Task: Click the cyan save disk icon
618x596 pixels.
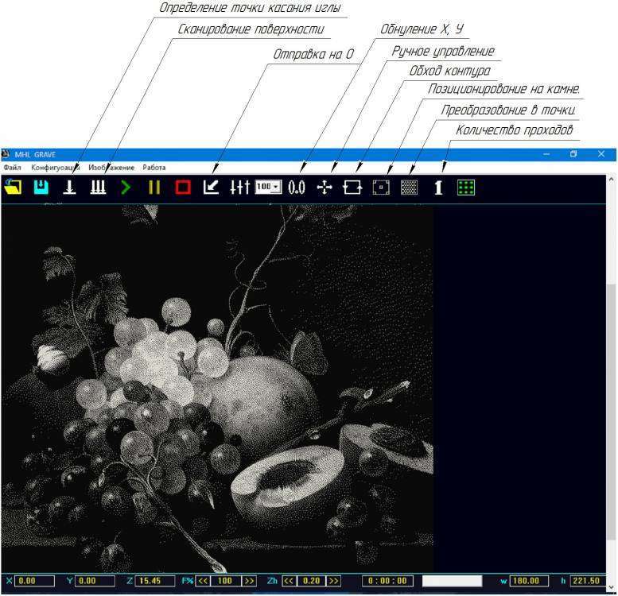Action: click(41, 188)
